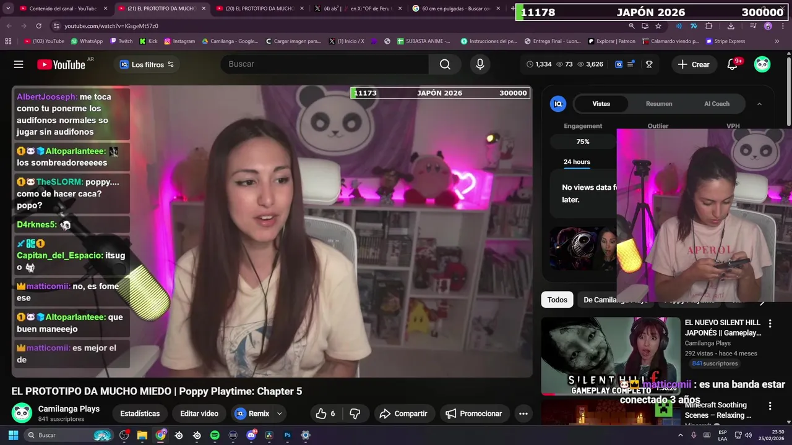Click the video player area

272,232
